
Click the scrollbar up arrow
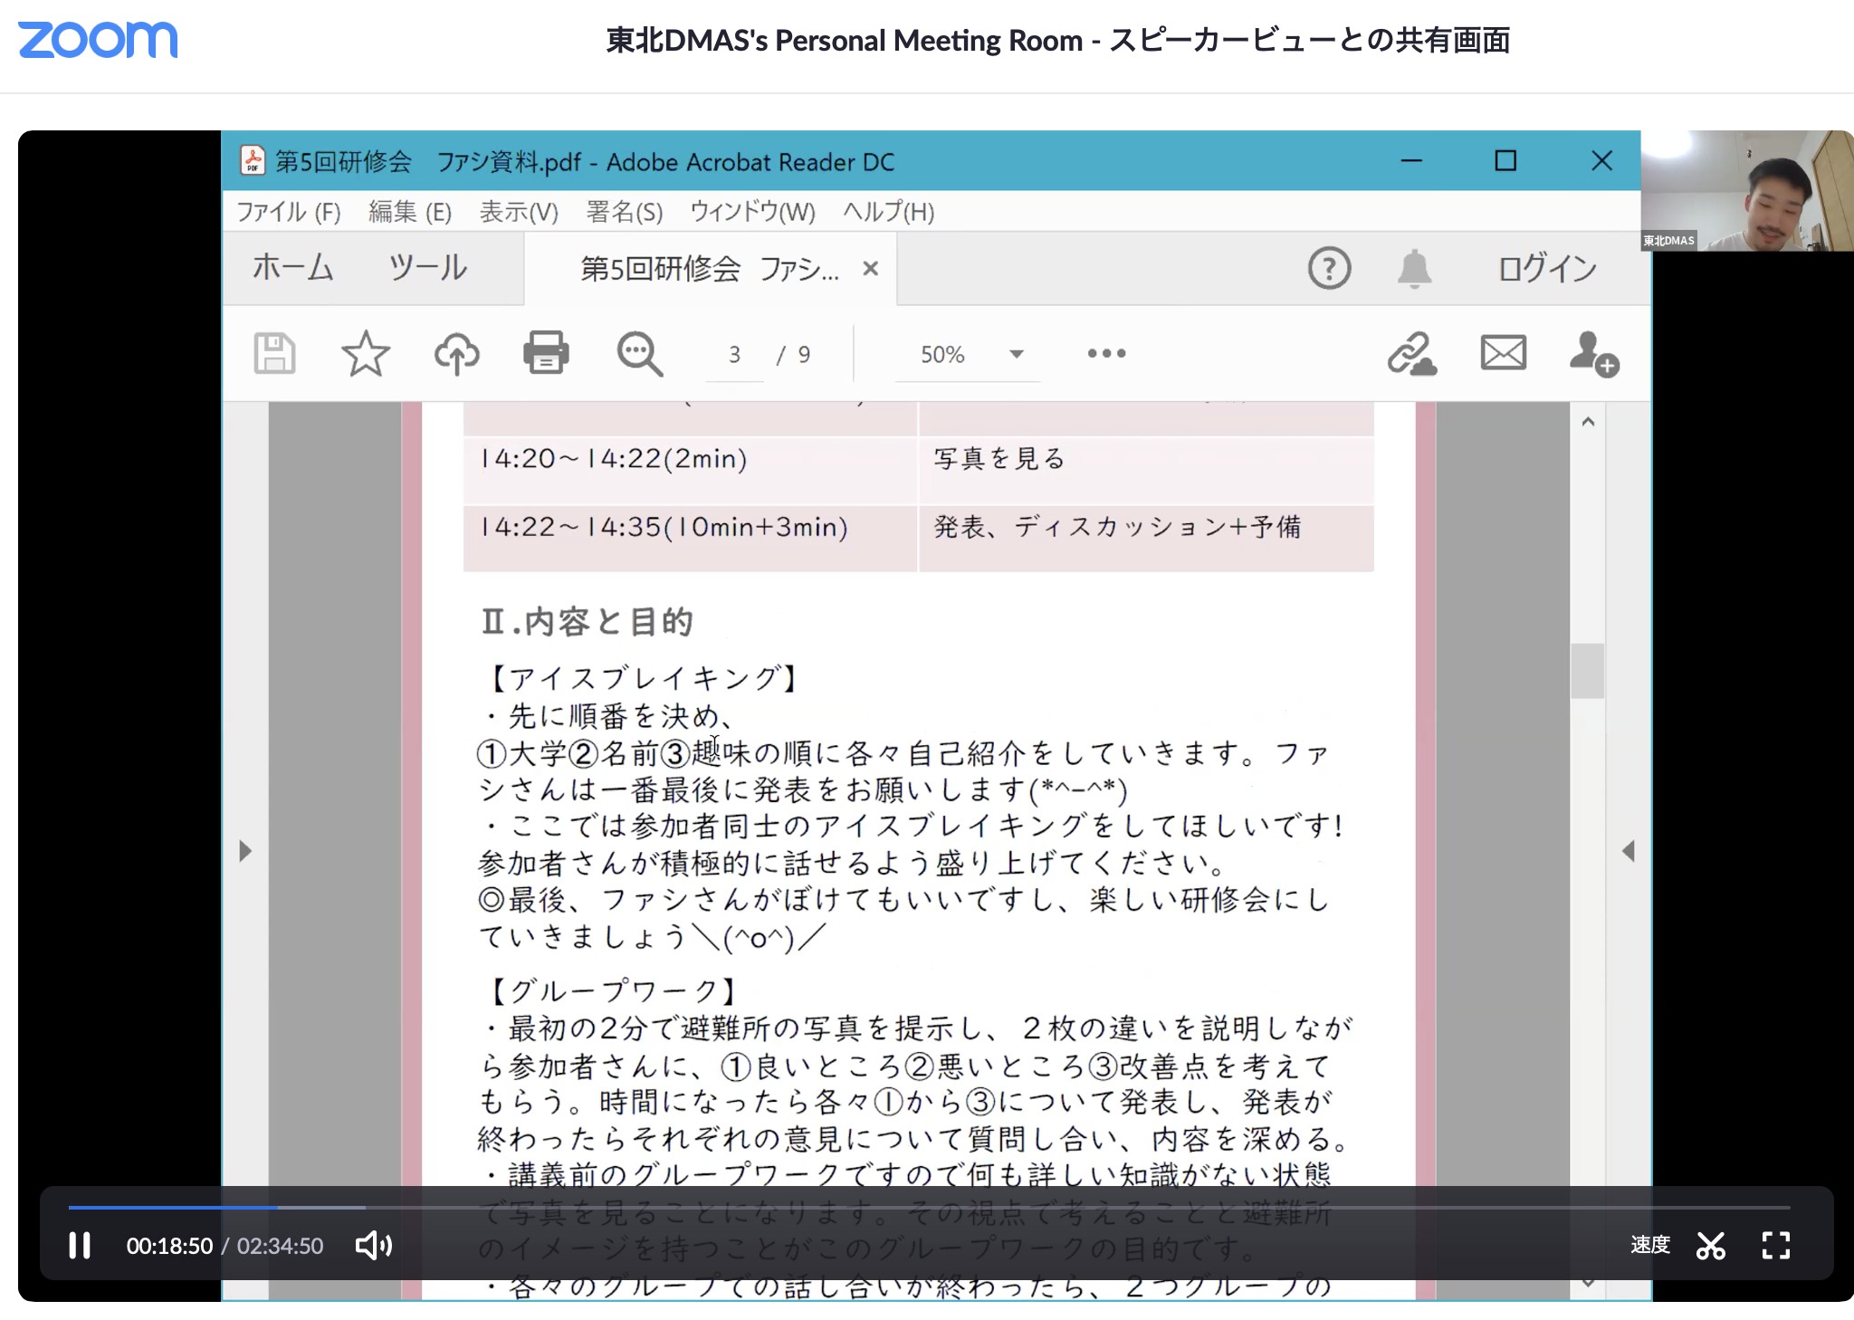pos(1588,422)
